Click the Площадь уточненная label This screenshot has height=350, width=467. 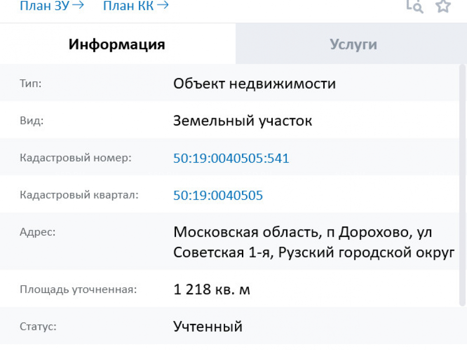click(x=78, y=289)
